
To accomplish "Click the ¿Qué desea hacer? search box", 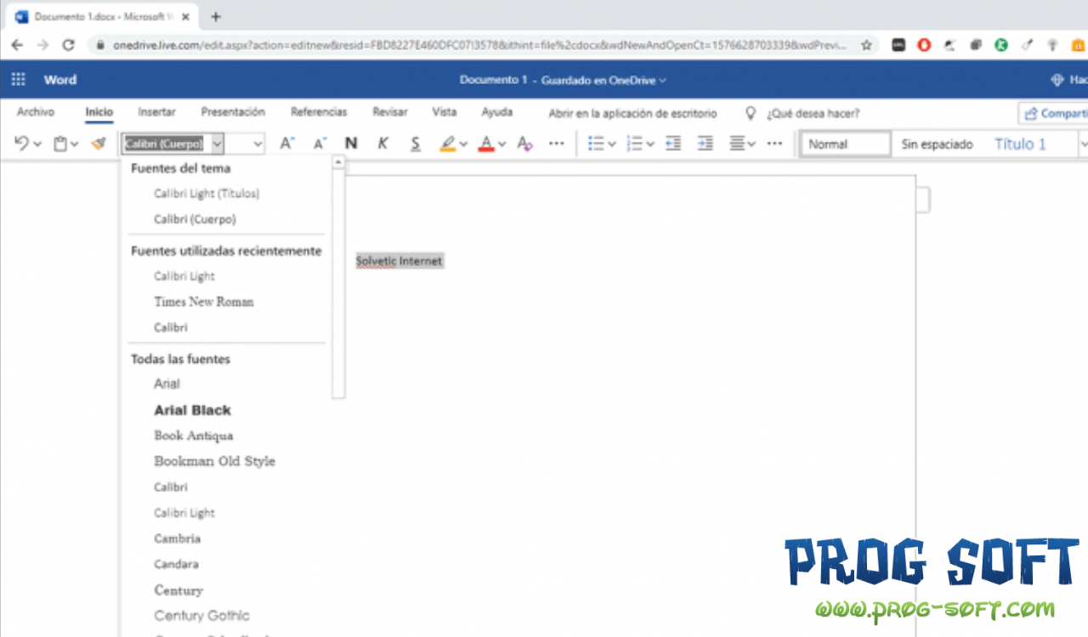I will (813, 113).
